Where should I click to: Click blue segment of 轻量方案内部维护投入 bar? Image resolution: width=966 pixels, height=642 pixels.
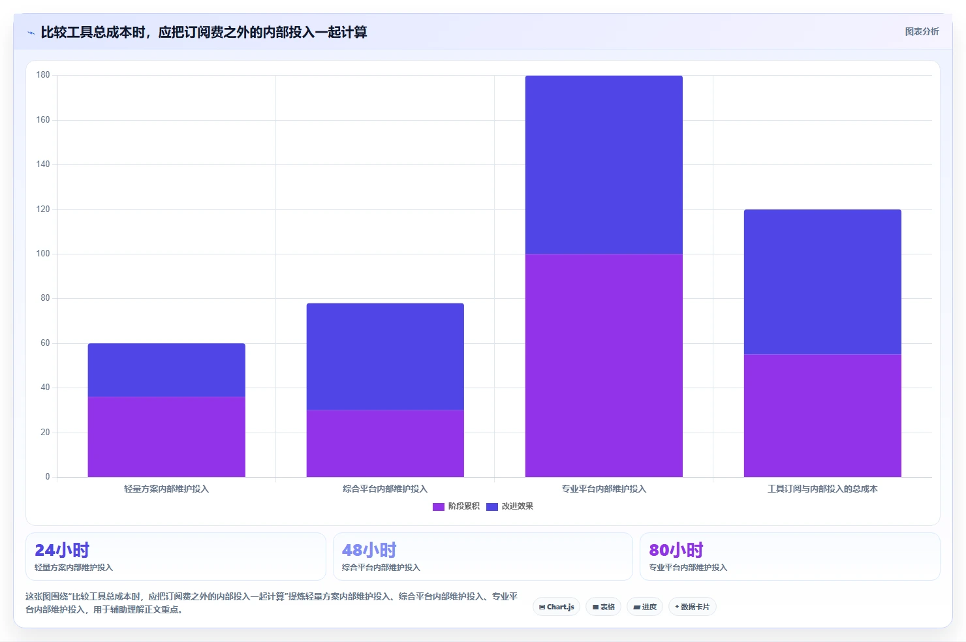[x=166, y=370]
